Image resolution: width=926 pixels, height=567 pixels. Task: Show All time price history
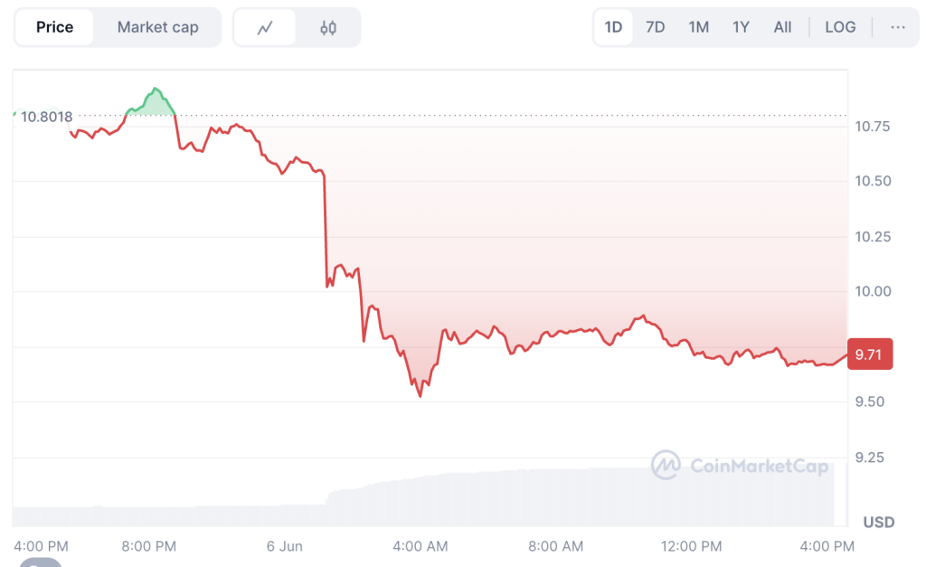782,27
